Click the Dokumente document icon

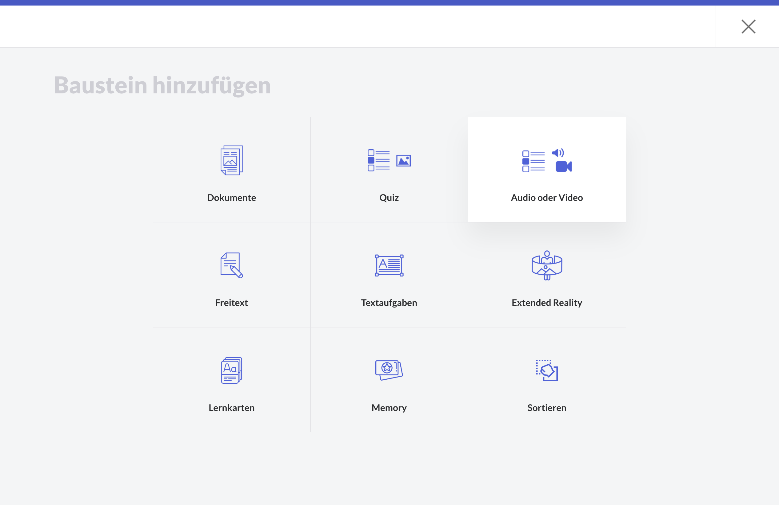[x=231, y=160]
